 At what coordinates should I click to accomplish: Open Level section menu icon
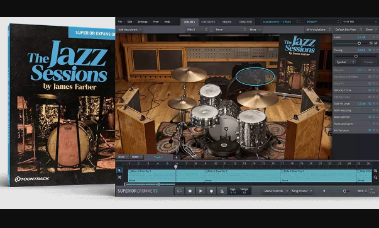374,37
